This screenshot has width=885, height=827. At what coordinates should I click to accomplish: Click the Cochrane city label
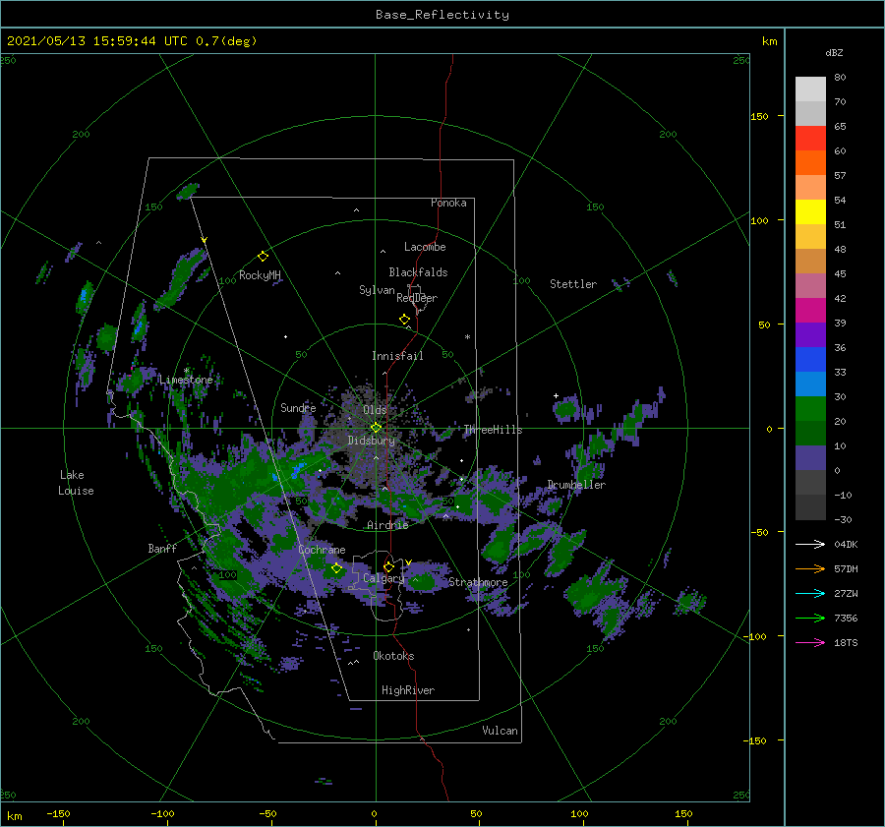point(322,550)
